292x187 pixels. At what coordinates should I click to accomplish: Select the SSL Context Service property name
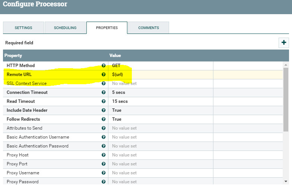27,83
